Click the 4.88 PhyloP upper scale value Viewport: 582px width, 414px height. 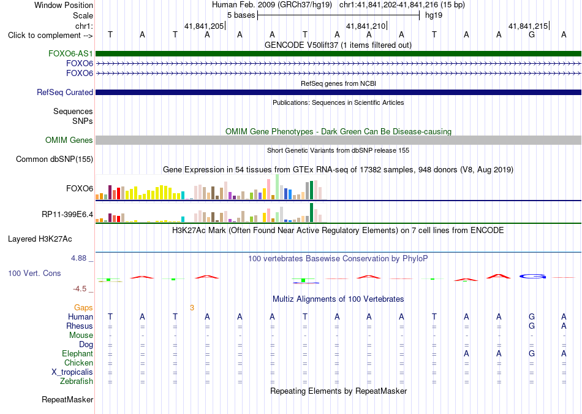click(x=78, y=258)
